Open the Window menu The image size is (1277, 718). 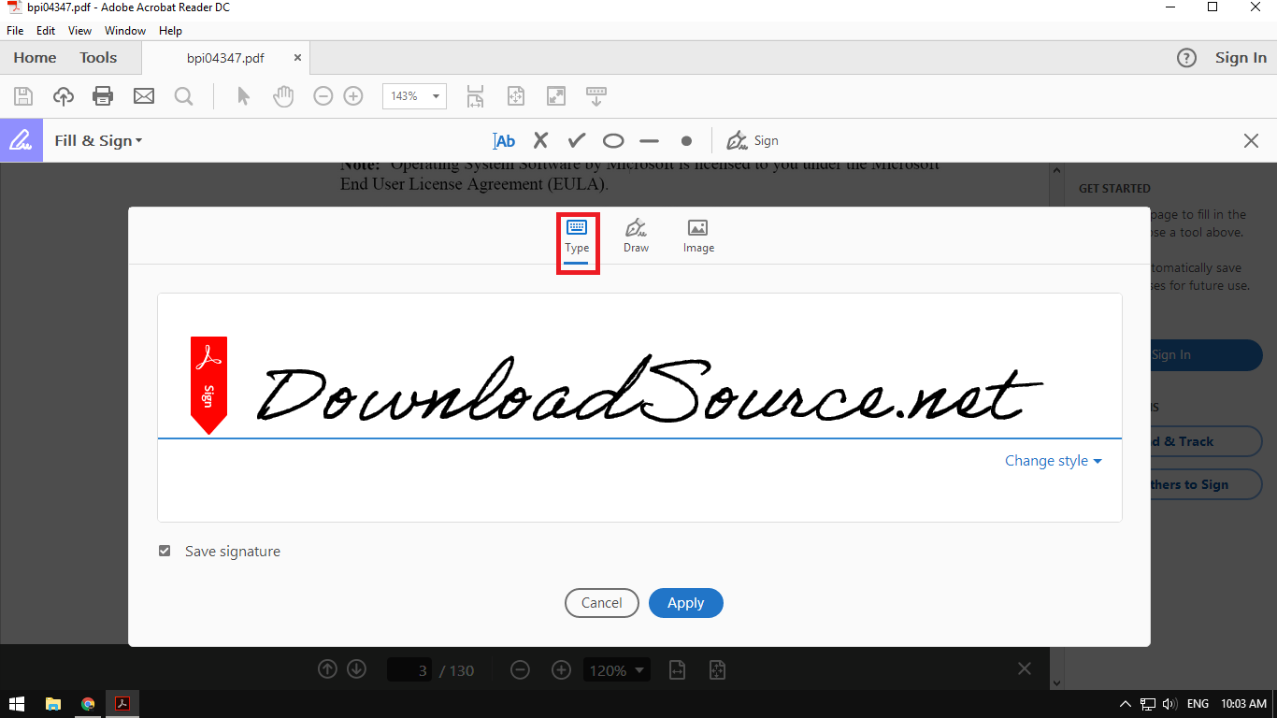click(x=125, y=31)
